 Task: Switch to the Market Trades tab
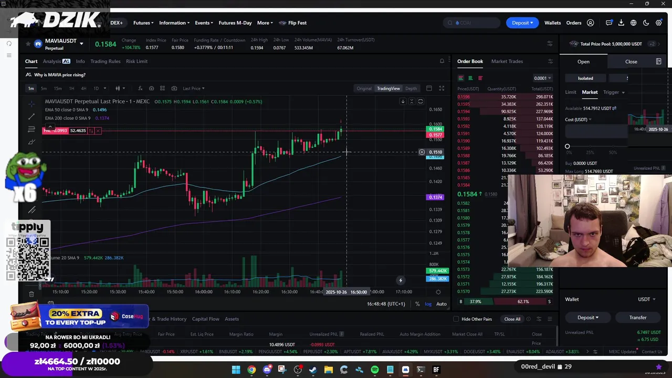click(507, 61)
